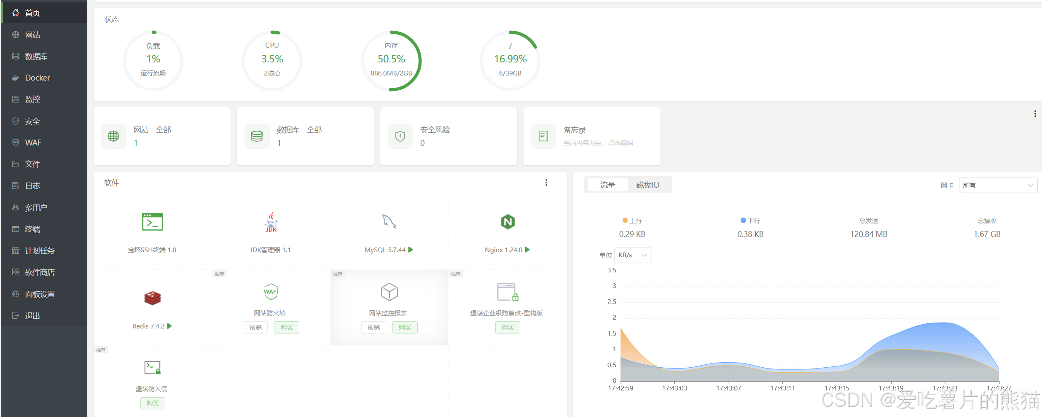Open the KB/s unit dropdown

point(633,255)
